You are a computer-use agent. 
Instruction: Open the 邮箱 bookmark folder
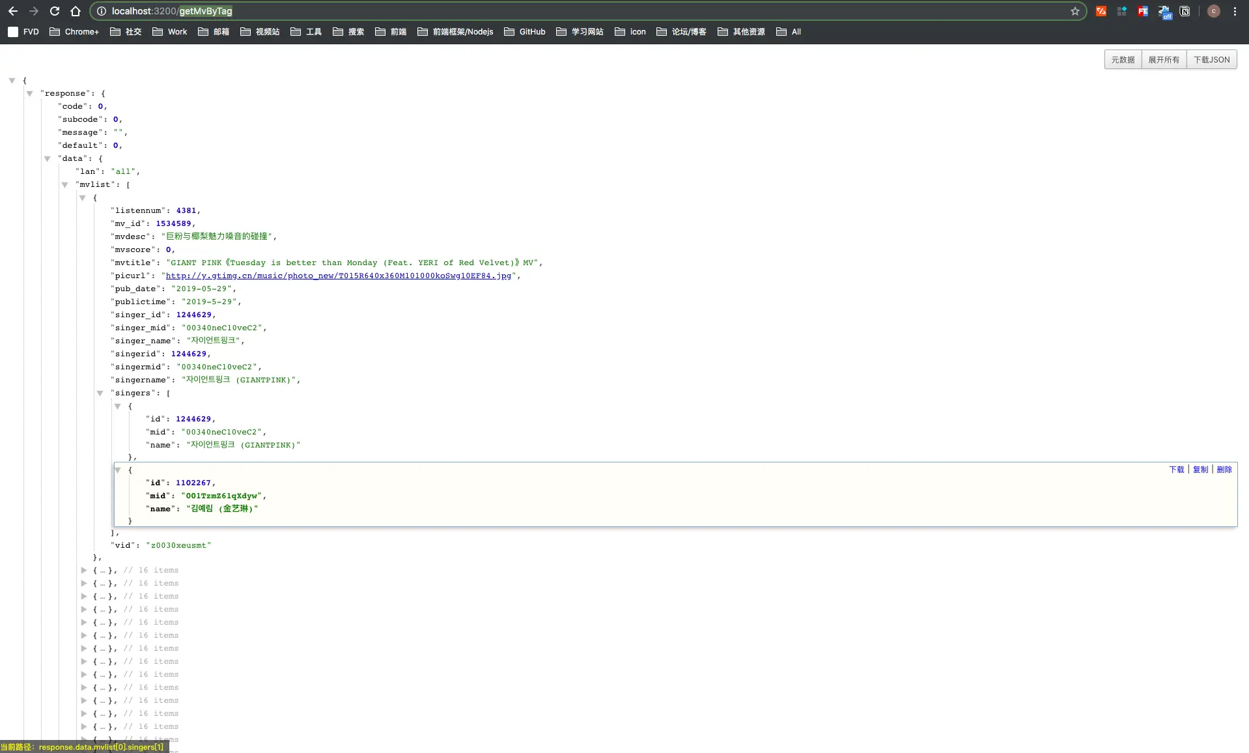coord(214,31)
